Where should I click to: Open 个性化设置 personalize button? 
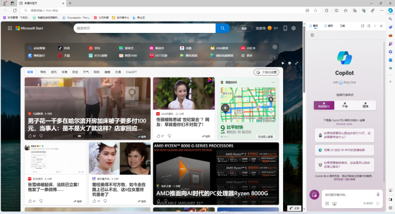pos(266,72)
